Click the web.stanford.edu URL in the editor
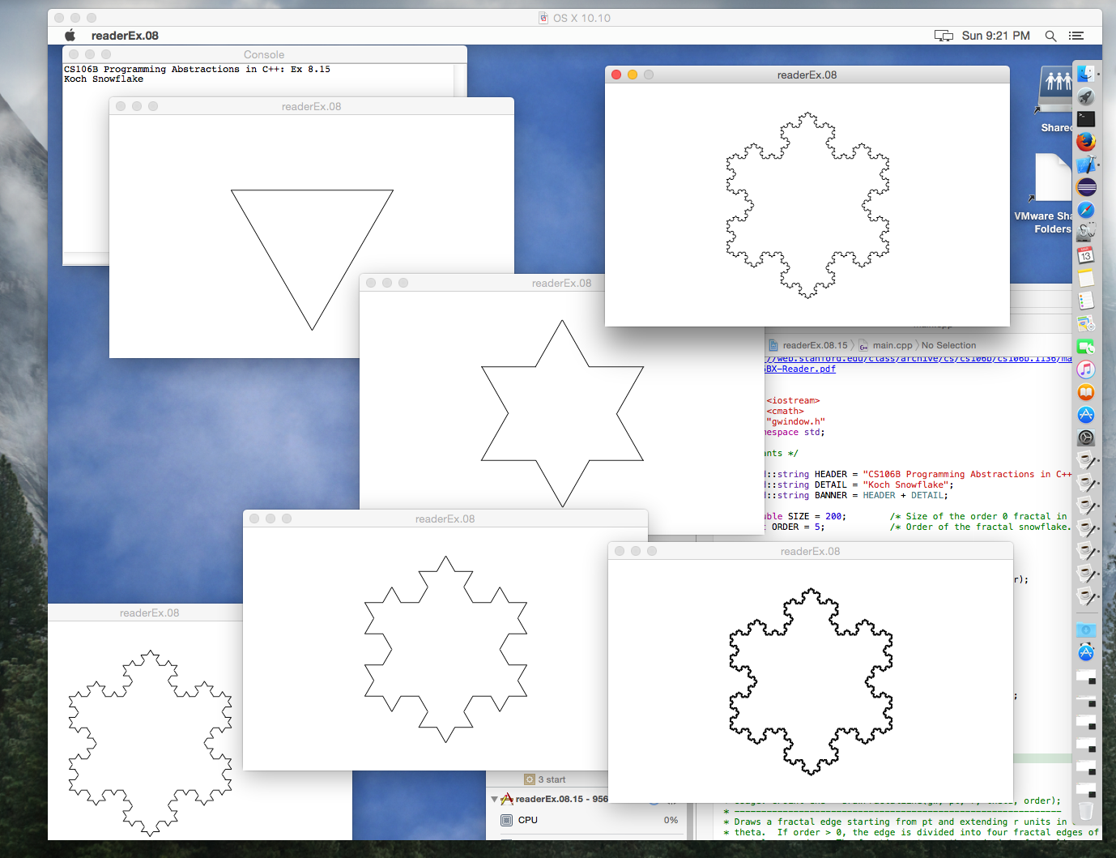 pyautogui.click(x=918, y=359)
